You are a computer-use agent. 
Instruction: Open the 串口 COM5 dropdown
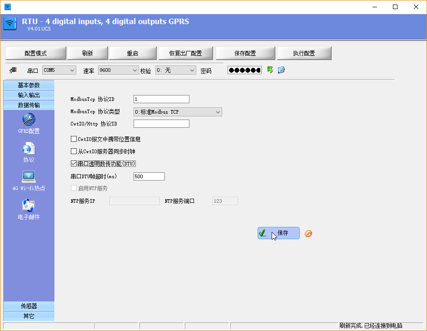pos(59,70)
